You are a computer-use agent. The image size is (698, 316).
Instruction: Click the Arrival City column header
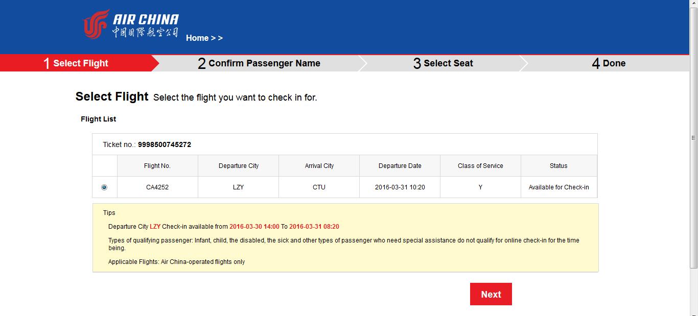[x=319, y=165]
